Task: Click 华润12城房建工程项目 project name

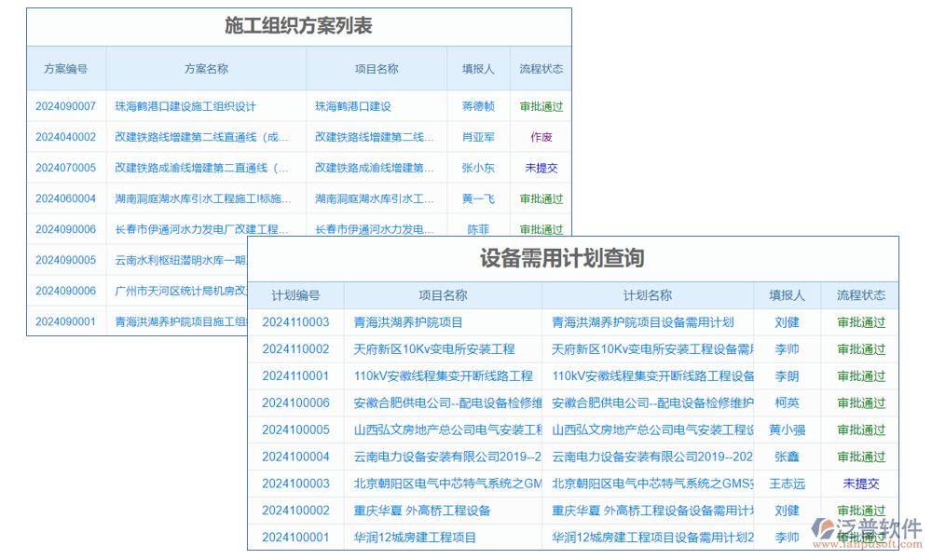Action: (415, 538)
